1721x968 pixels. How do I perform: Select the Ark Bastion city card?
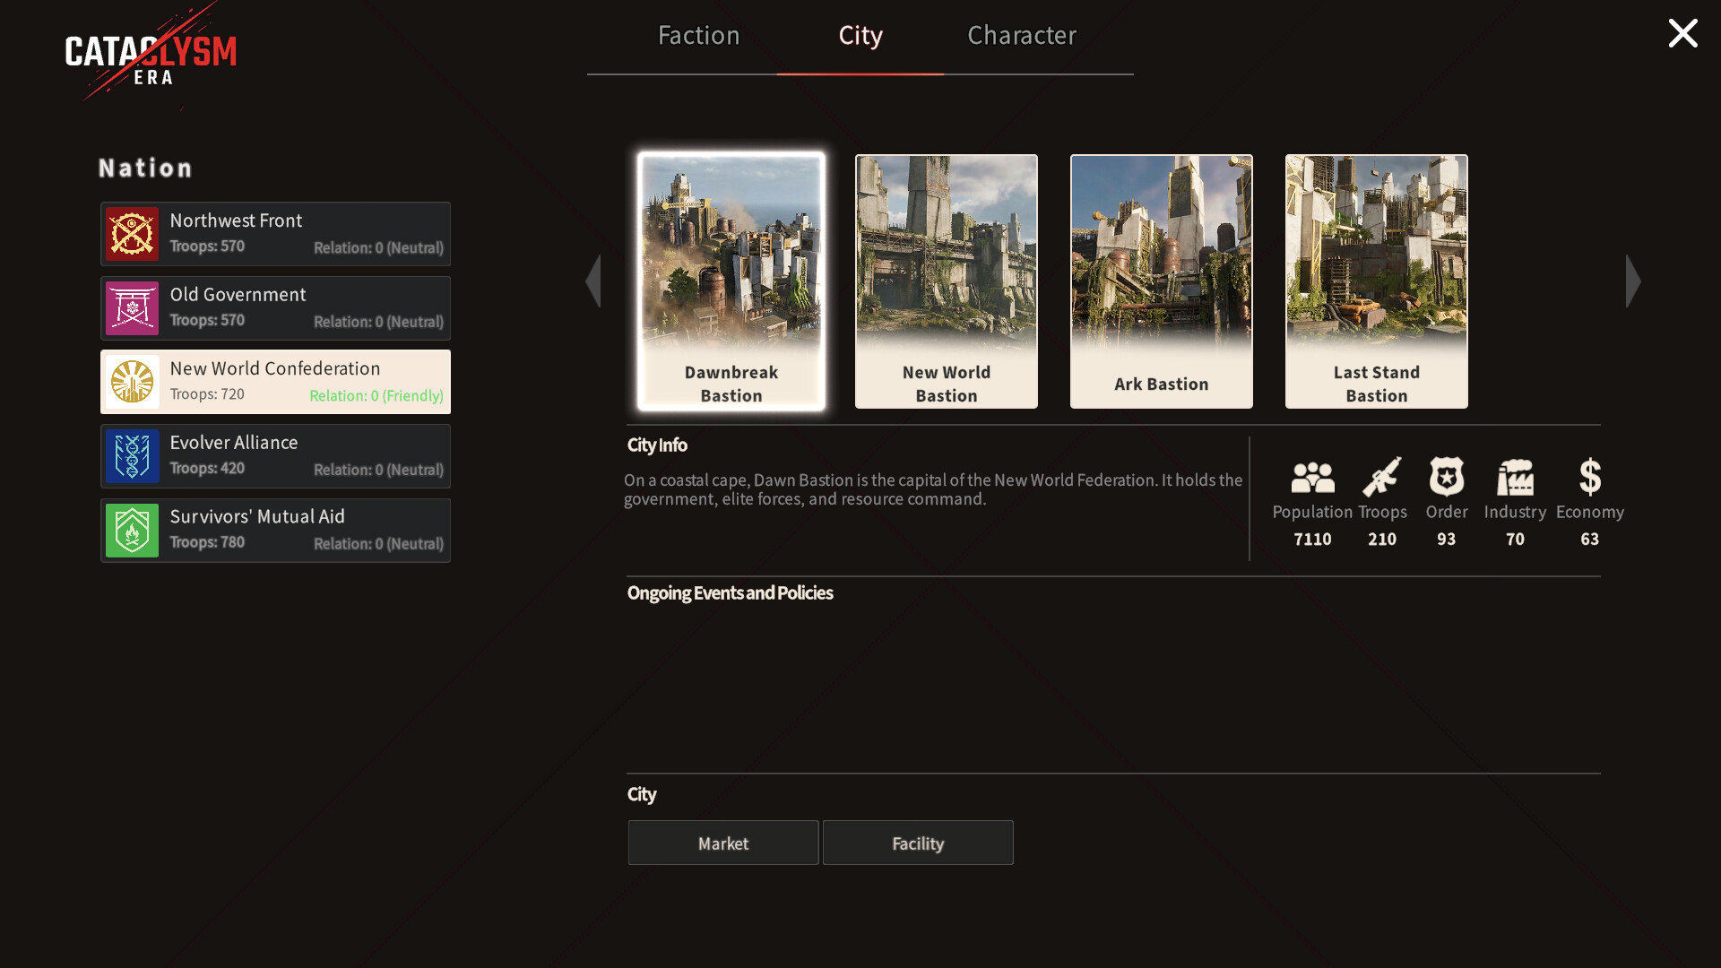pyautogui.click(x=1162, y=281)
